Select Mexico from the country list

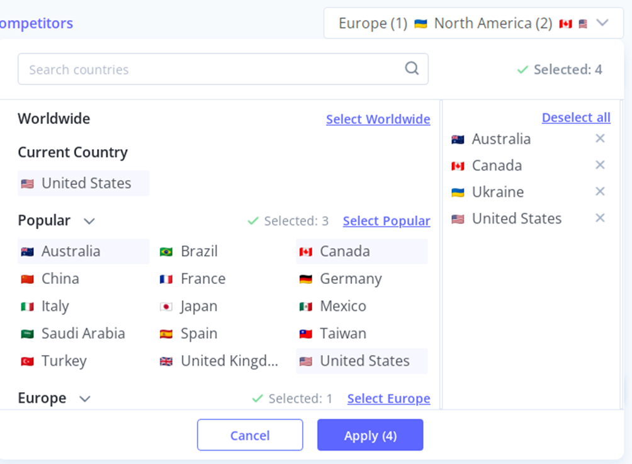point(342,307)
